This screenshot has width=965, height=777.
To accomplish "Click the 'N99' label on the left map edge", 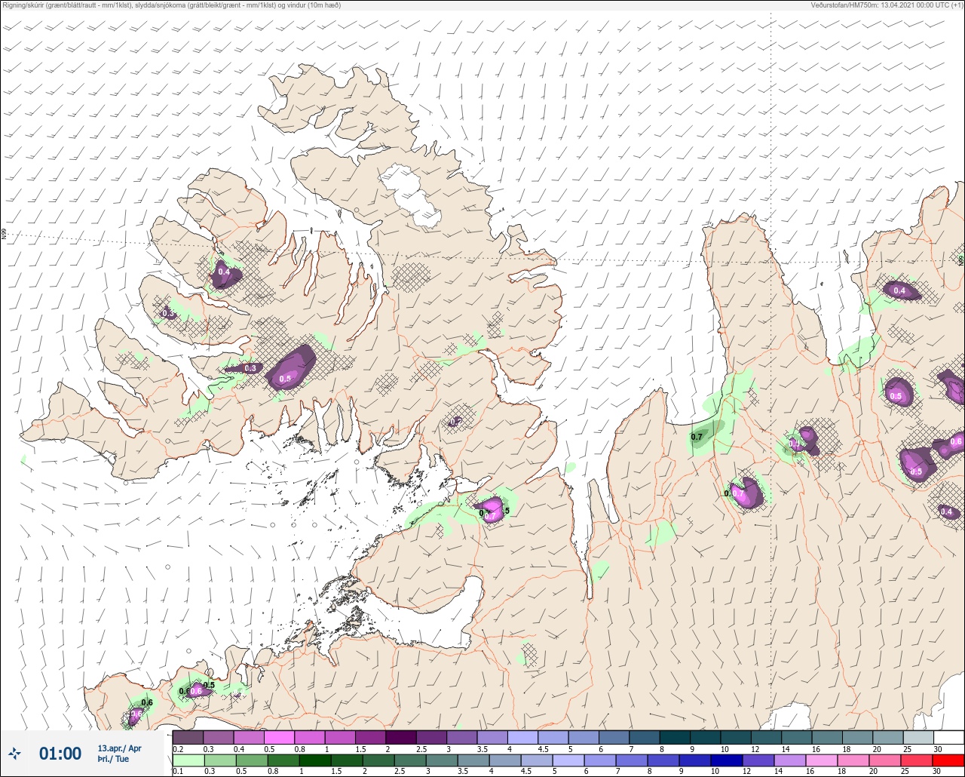I will click(4, 235).
